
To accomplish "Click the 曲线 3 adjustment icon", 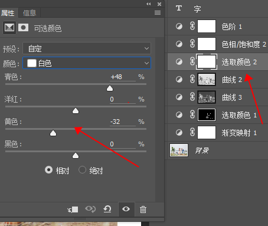I will pos(179,97).
